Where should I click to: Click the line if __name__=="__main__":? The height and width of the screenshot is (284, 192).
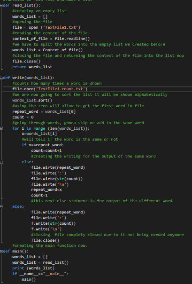tap(40, 274)
